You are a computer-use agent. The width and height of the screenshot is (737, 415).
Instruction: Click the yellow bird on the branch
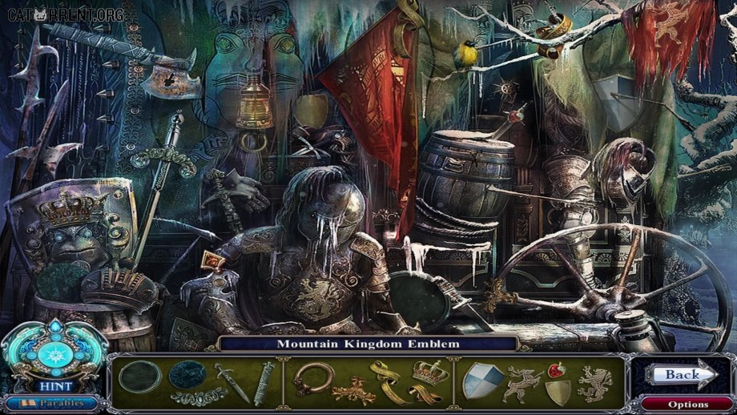coord(465,54)
